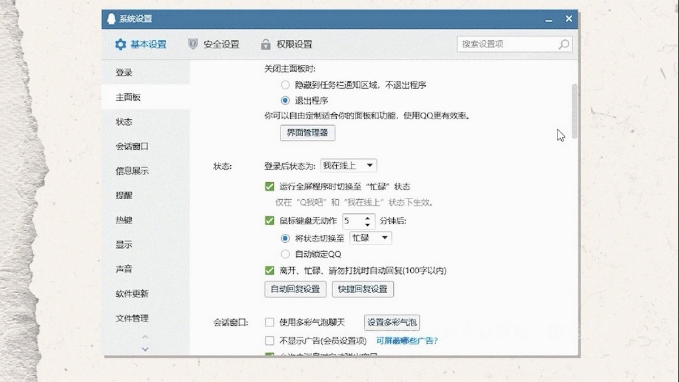Click the shield icon beside 安全设置

tap(192, 44)
